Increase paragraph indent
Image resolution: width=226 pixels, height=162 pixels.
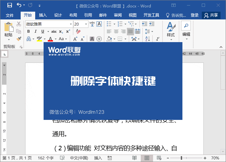[152, 24]
